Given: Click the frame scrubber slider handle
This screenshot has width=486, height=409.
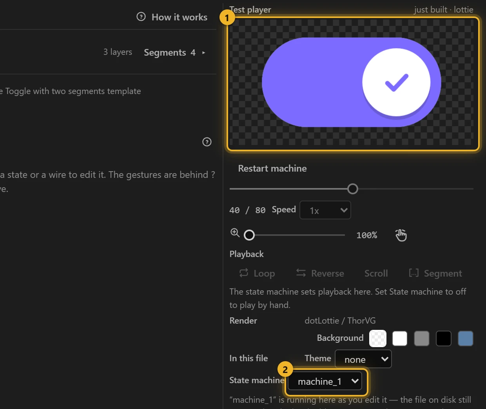Looking at the screenshot, I should tap(353, 189).
